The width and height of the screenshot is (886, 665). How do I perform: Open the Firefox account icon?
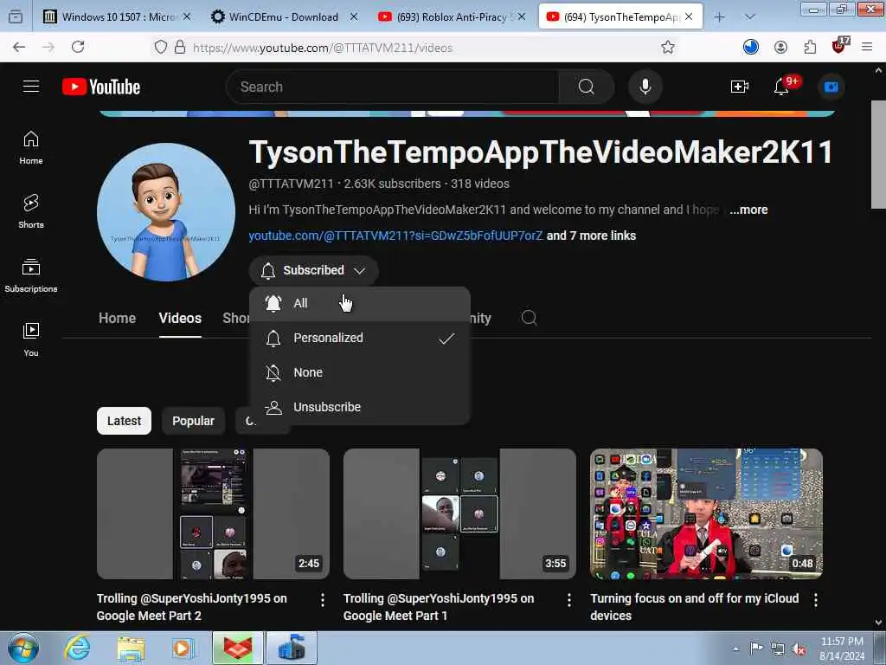click(781, 48)
